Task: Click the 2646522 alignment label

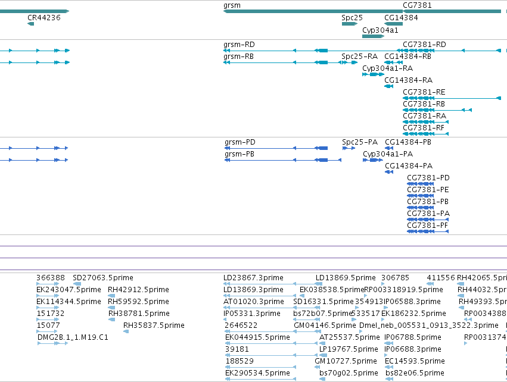Action: [241, 325]
